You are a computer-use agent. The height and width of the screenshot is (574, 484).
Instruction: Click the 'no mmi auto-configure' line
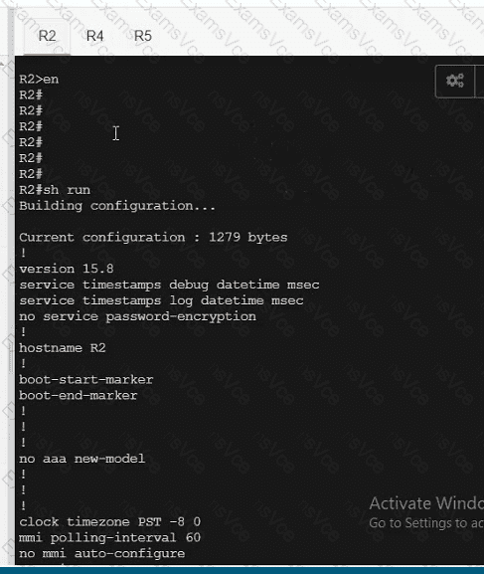(101, 553)
